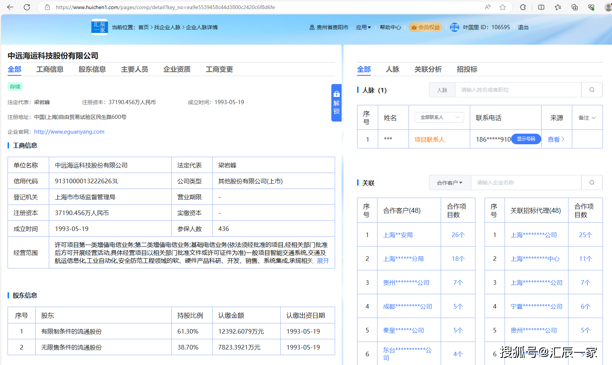Click the 6个 project count link
Viewport: 612px width, 365px height.
[x=586, y=306]
